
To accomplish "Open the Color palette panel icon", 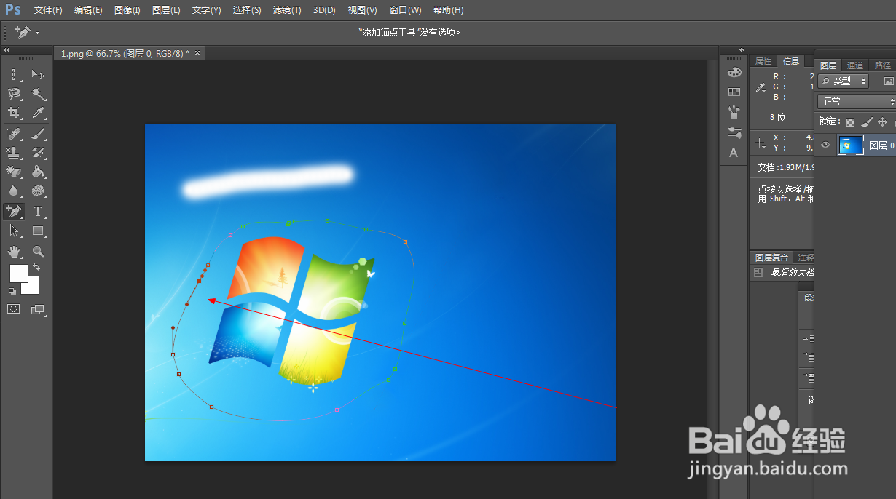I will 734,72.
